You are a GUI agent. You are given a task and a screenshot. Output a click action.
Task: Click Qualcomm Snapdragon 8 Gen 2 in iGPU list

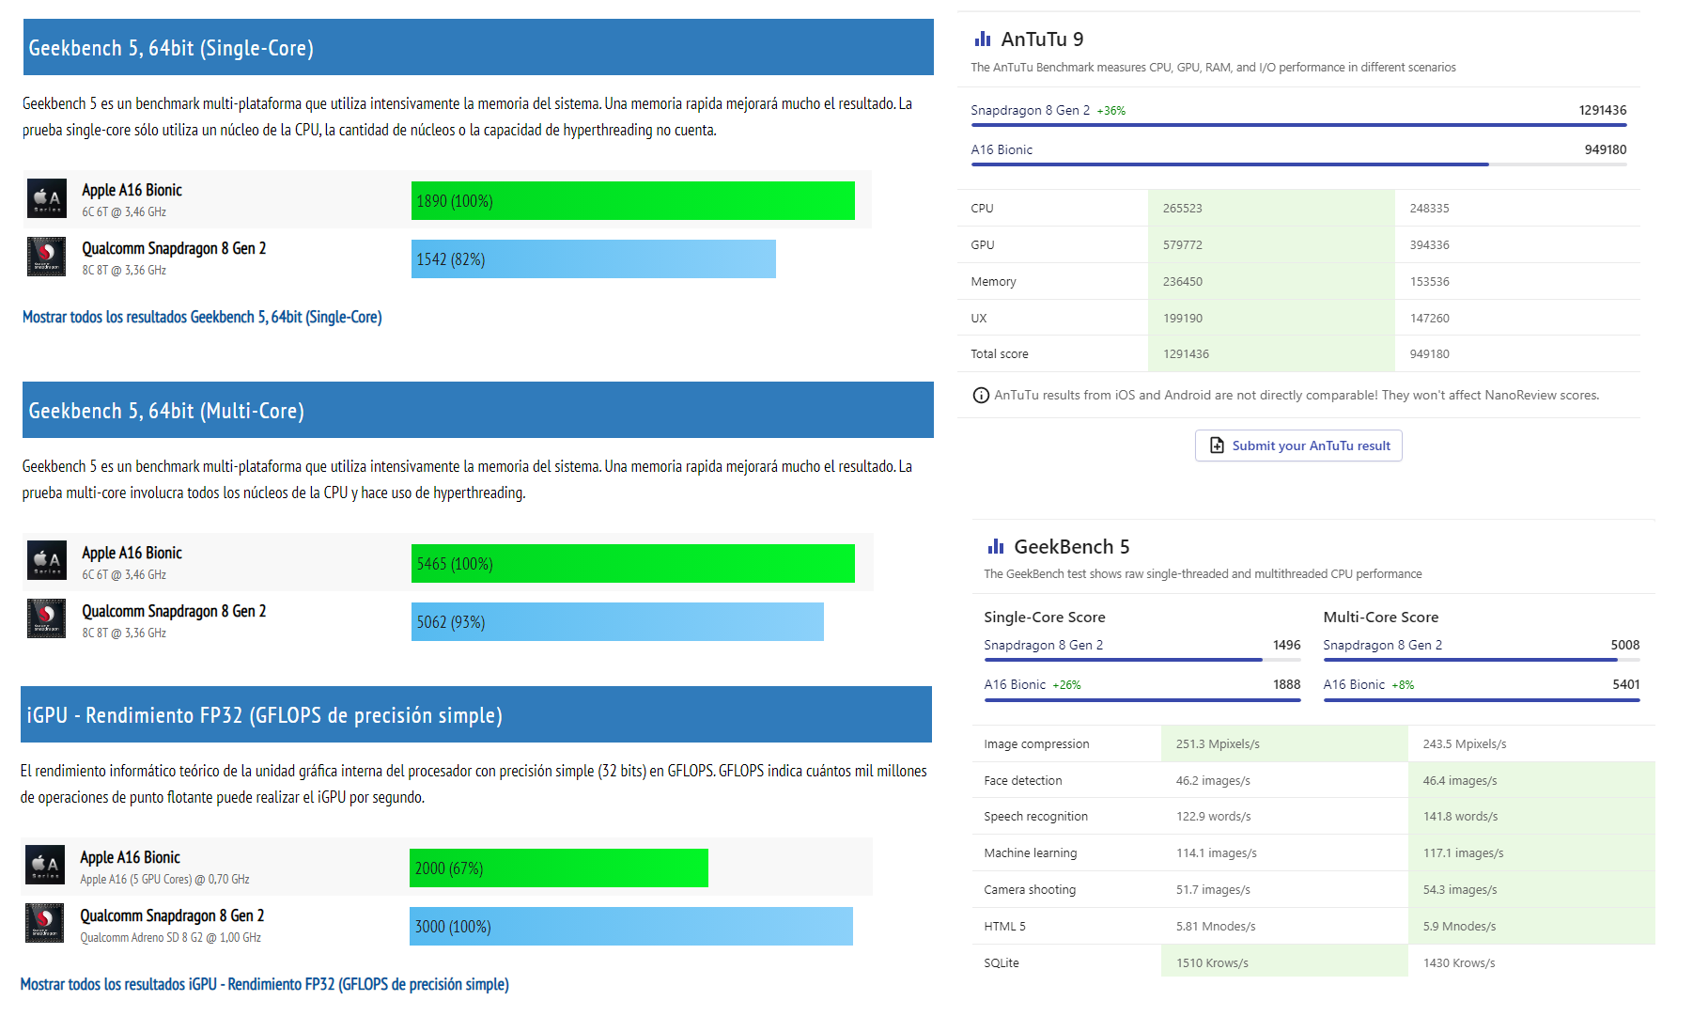(x=172, y=915)
